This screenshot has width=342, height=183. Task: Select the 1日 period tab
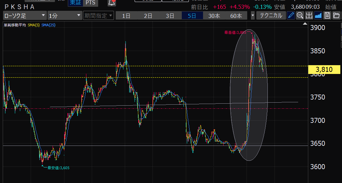click(126, 16)
